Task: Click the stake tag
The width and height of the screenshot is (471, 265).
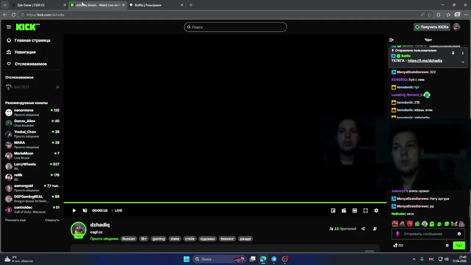Action: [175, 239]
